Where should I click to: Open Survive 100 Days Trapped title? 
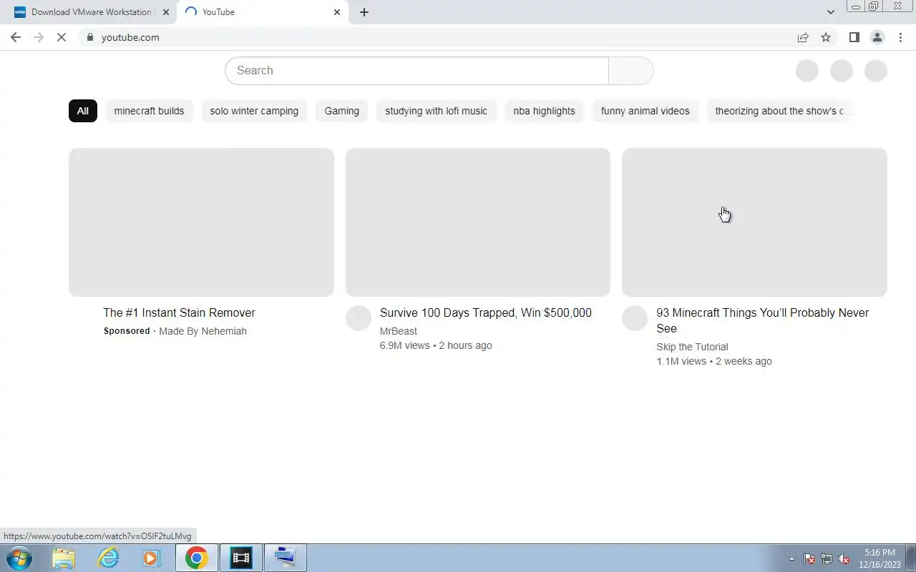486,312
